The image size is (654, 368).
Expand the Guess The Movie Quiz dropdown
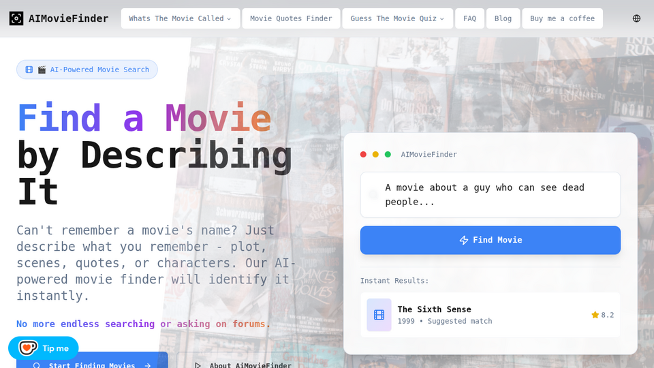[x=397, y=18]
